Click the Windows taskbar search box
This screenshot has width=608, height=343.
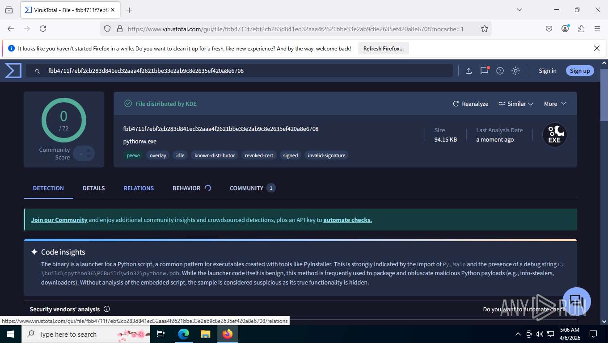tap(86, 334)
